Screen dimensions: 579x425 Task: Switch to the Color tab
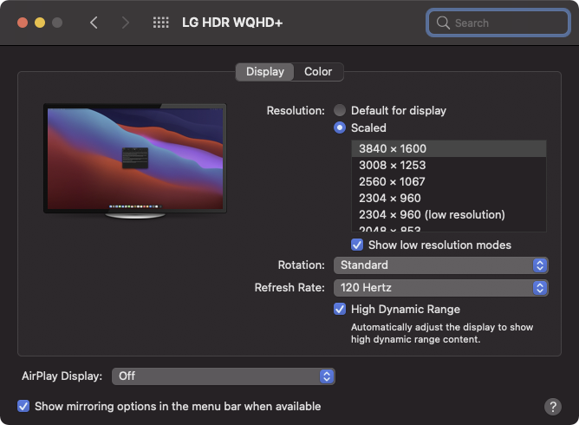click(x=318, y=72)
